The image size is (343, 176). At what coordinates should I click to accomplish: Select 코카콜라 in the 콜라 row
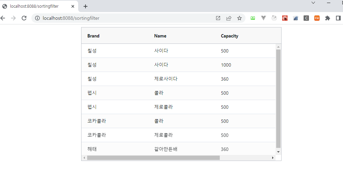[97, 121]
